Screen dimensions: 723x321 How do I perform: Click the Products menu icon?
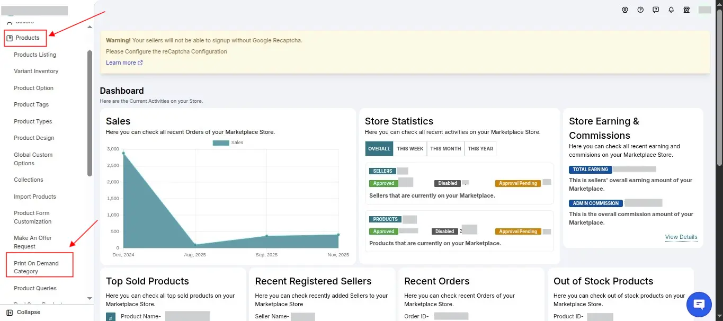10,38
